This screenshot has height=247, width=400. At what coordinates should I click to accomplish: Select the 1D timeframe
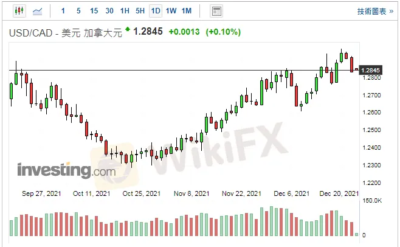click(156, 11)
